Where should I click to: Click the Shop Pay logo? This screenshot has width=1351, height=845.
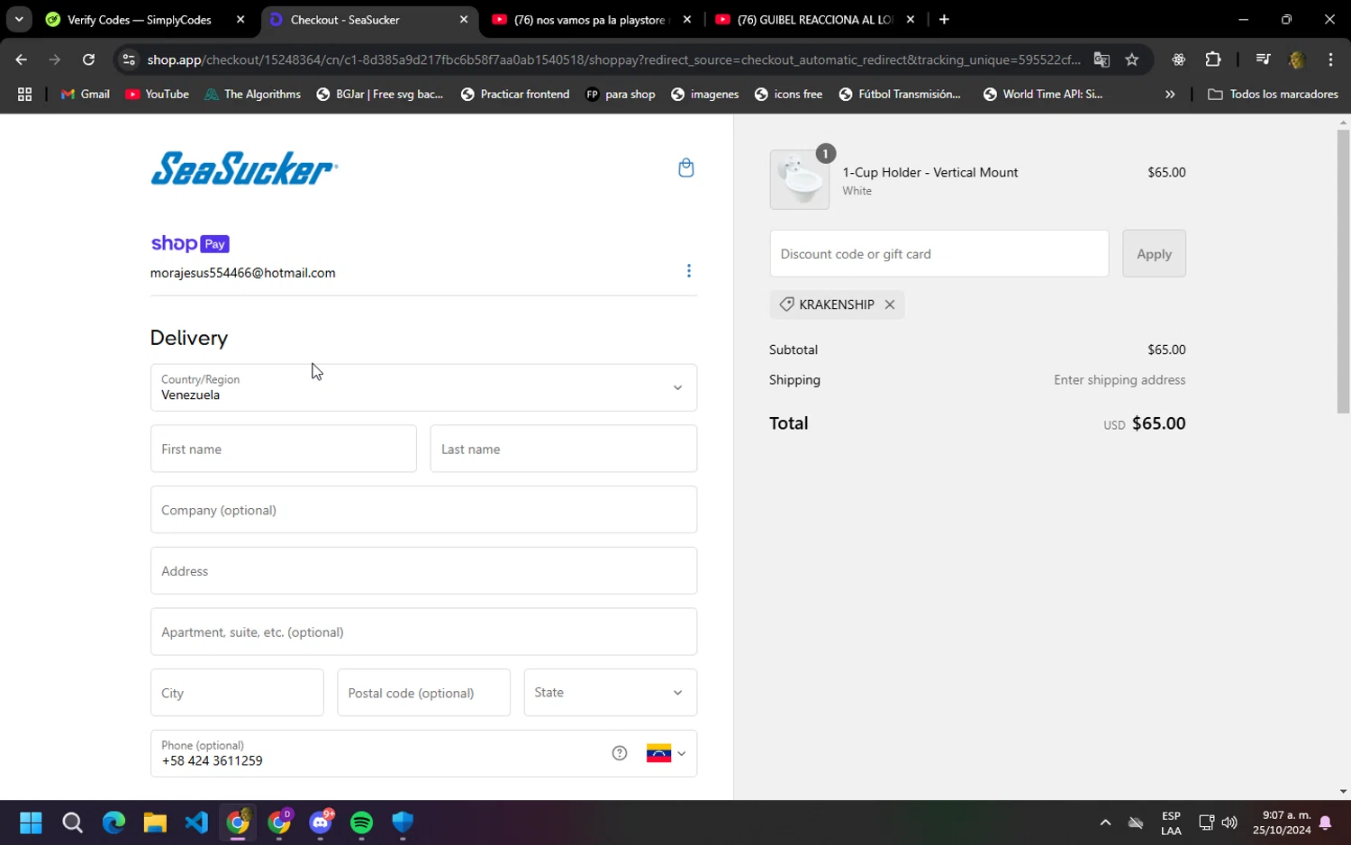190,243
